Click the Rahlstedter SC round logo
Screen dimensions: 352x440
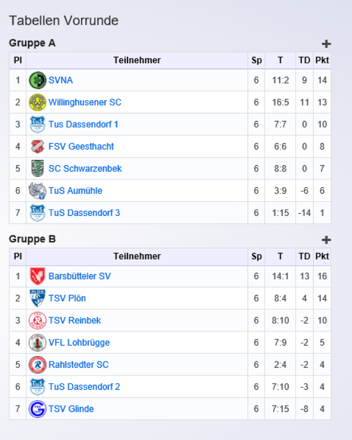(x=37, y=365)
